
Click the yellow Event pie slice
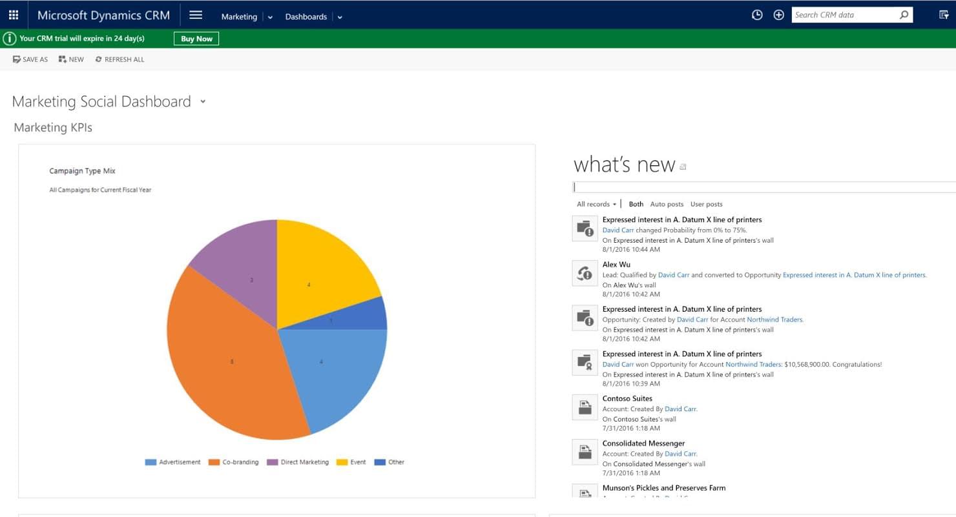point(317,278)
